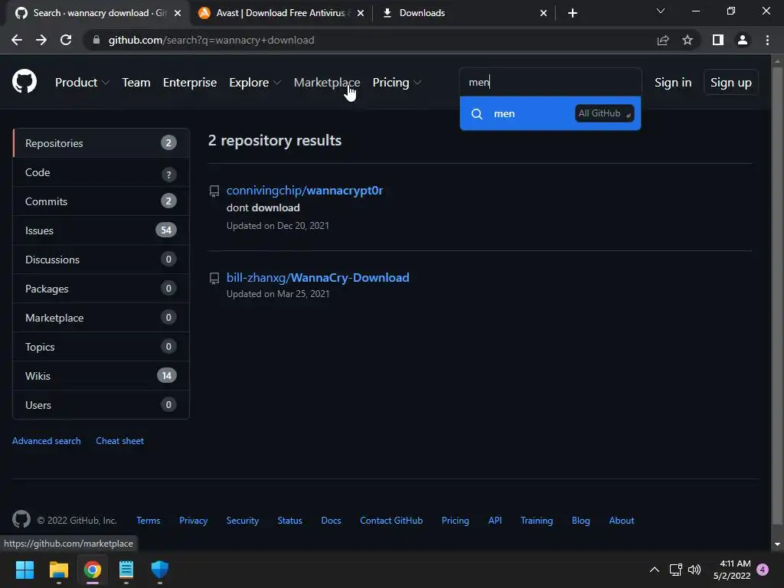The height and width of the screenshot is (588, 784).
Task: Expand the Pricing dropdown menu
Action: pyautogui.click(x=397, y=83)
